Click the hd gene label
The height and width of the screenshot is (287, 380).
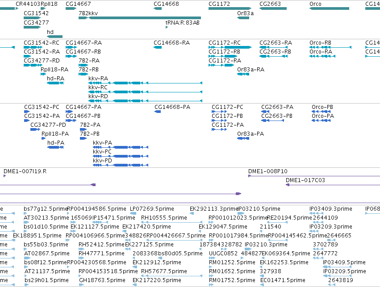pyautogui.click(x=50, y=32)
